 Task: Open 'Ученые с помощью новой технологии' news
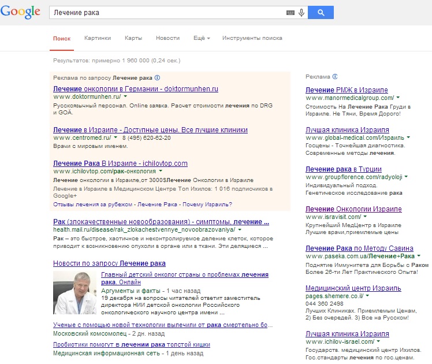coord(163,325)
